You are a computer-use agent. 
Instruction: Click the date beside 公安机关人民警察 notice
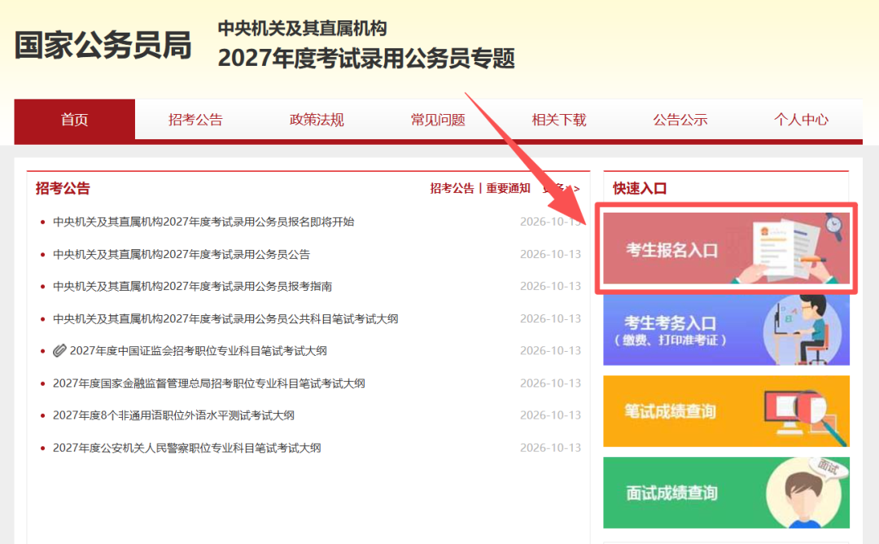(x=550, y=448)
